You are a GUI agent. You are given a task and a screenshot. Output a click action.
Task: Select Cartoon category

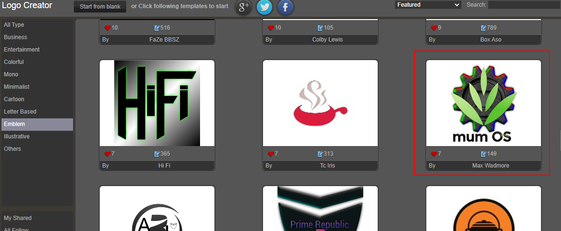click(x=37, y=99)
